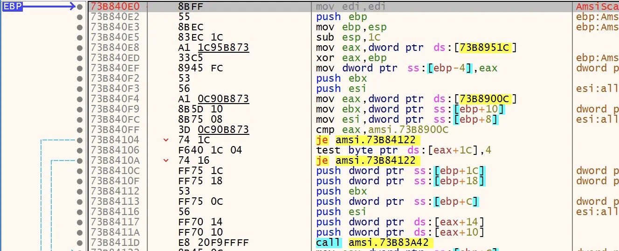The width and height of the screenshot is (619, 251).
Task: Select the xor eax,ebp instruction
Action: point(351,58)
